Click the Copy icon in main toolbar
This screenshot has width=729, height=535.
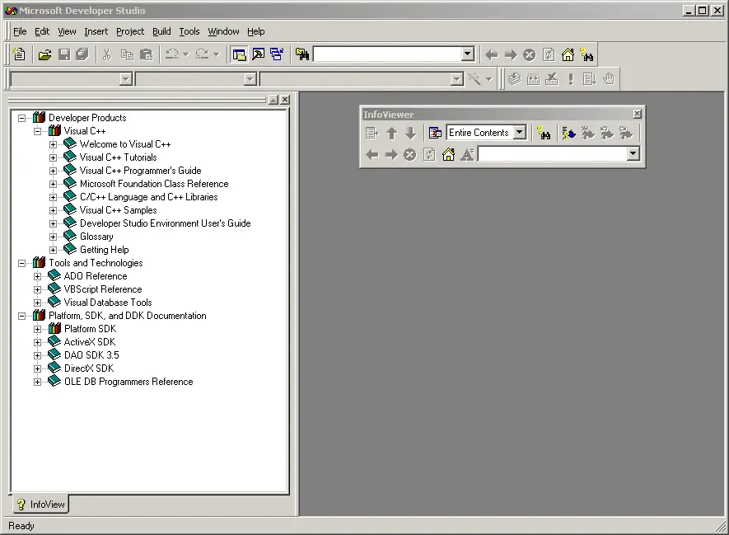(127, 54)
